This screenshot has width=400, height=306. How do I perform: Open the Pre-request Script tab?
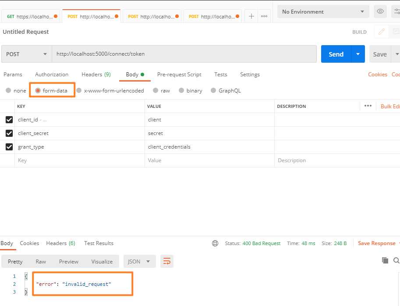point(179,75)
